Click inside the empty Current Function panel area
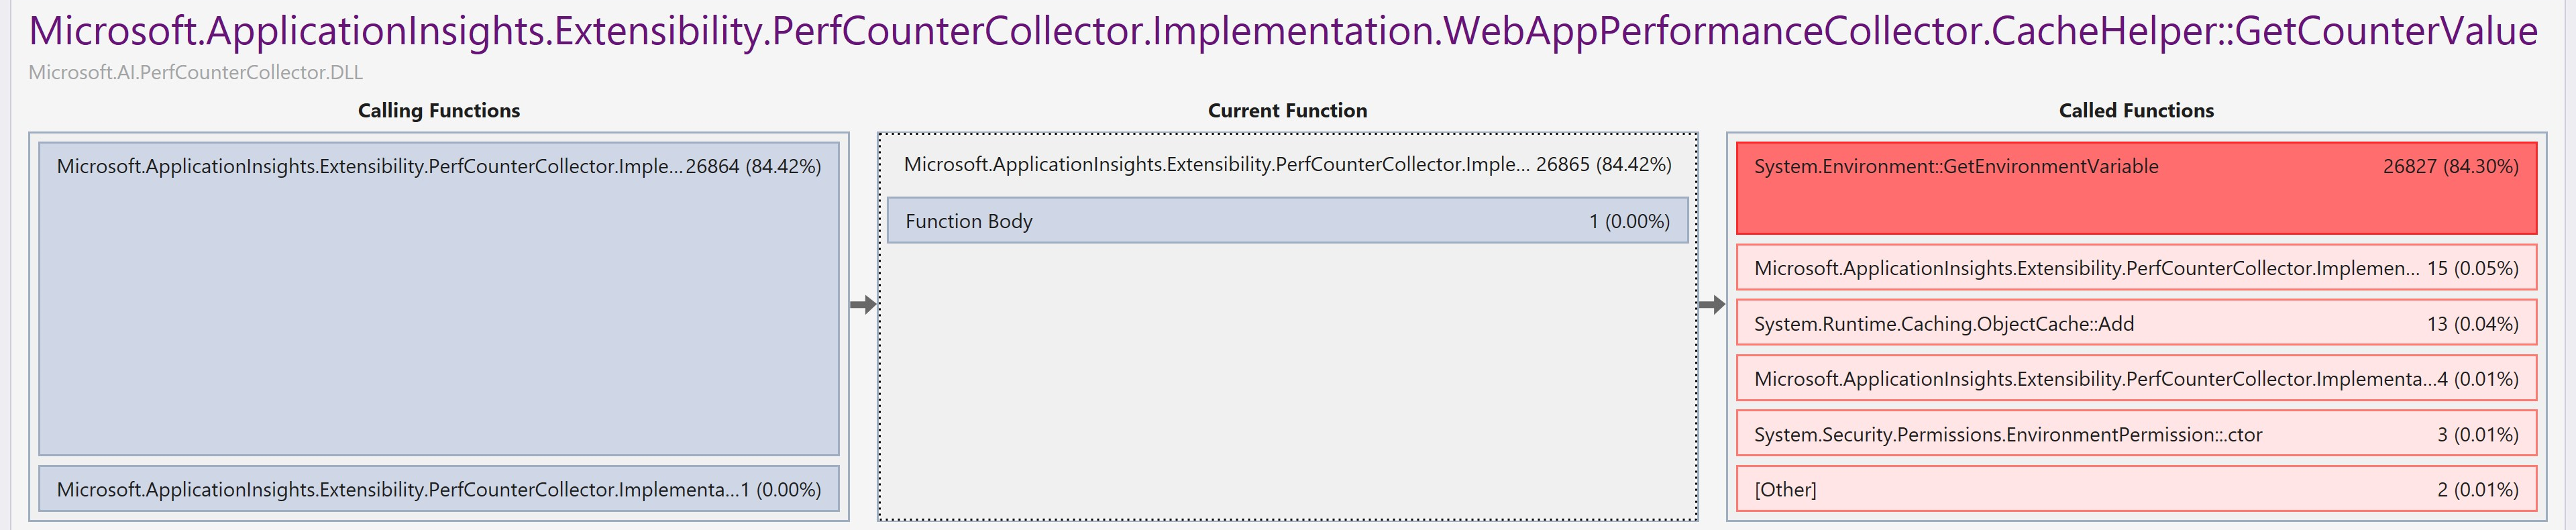Screen dimensions: 2576x530 coord(1285,380)
